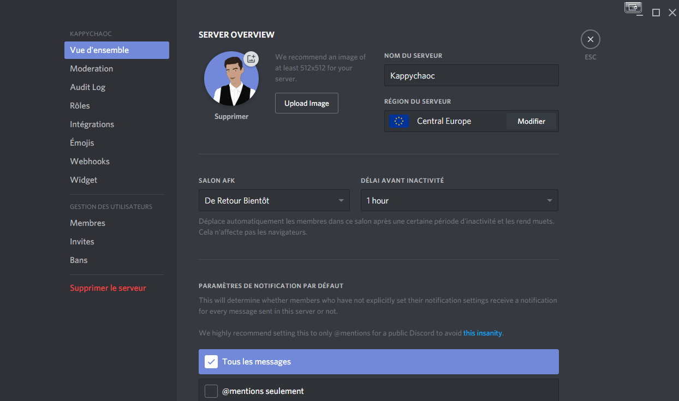Enable the @mentions seulement option
Image resolution: width=679 pixels, height=401 pixels.
pyautogui.click(x=211, y=391)
